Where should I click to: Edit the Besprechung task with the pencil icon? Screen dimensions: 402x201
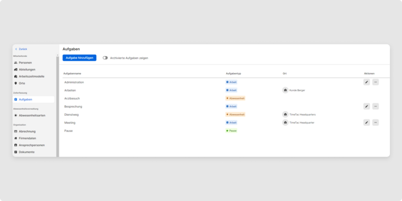pos(366,107)
